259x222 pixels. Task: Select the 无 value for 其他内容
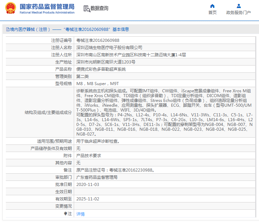pyautogui.click(x=78, y=163)
